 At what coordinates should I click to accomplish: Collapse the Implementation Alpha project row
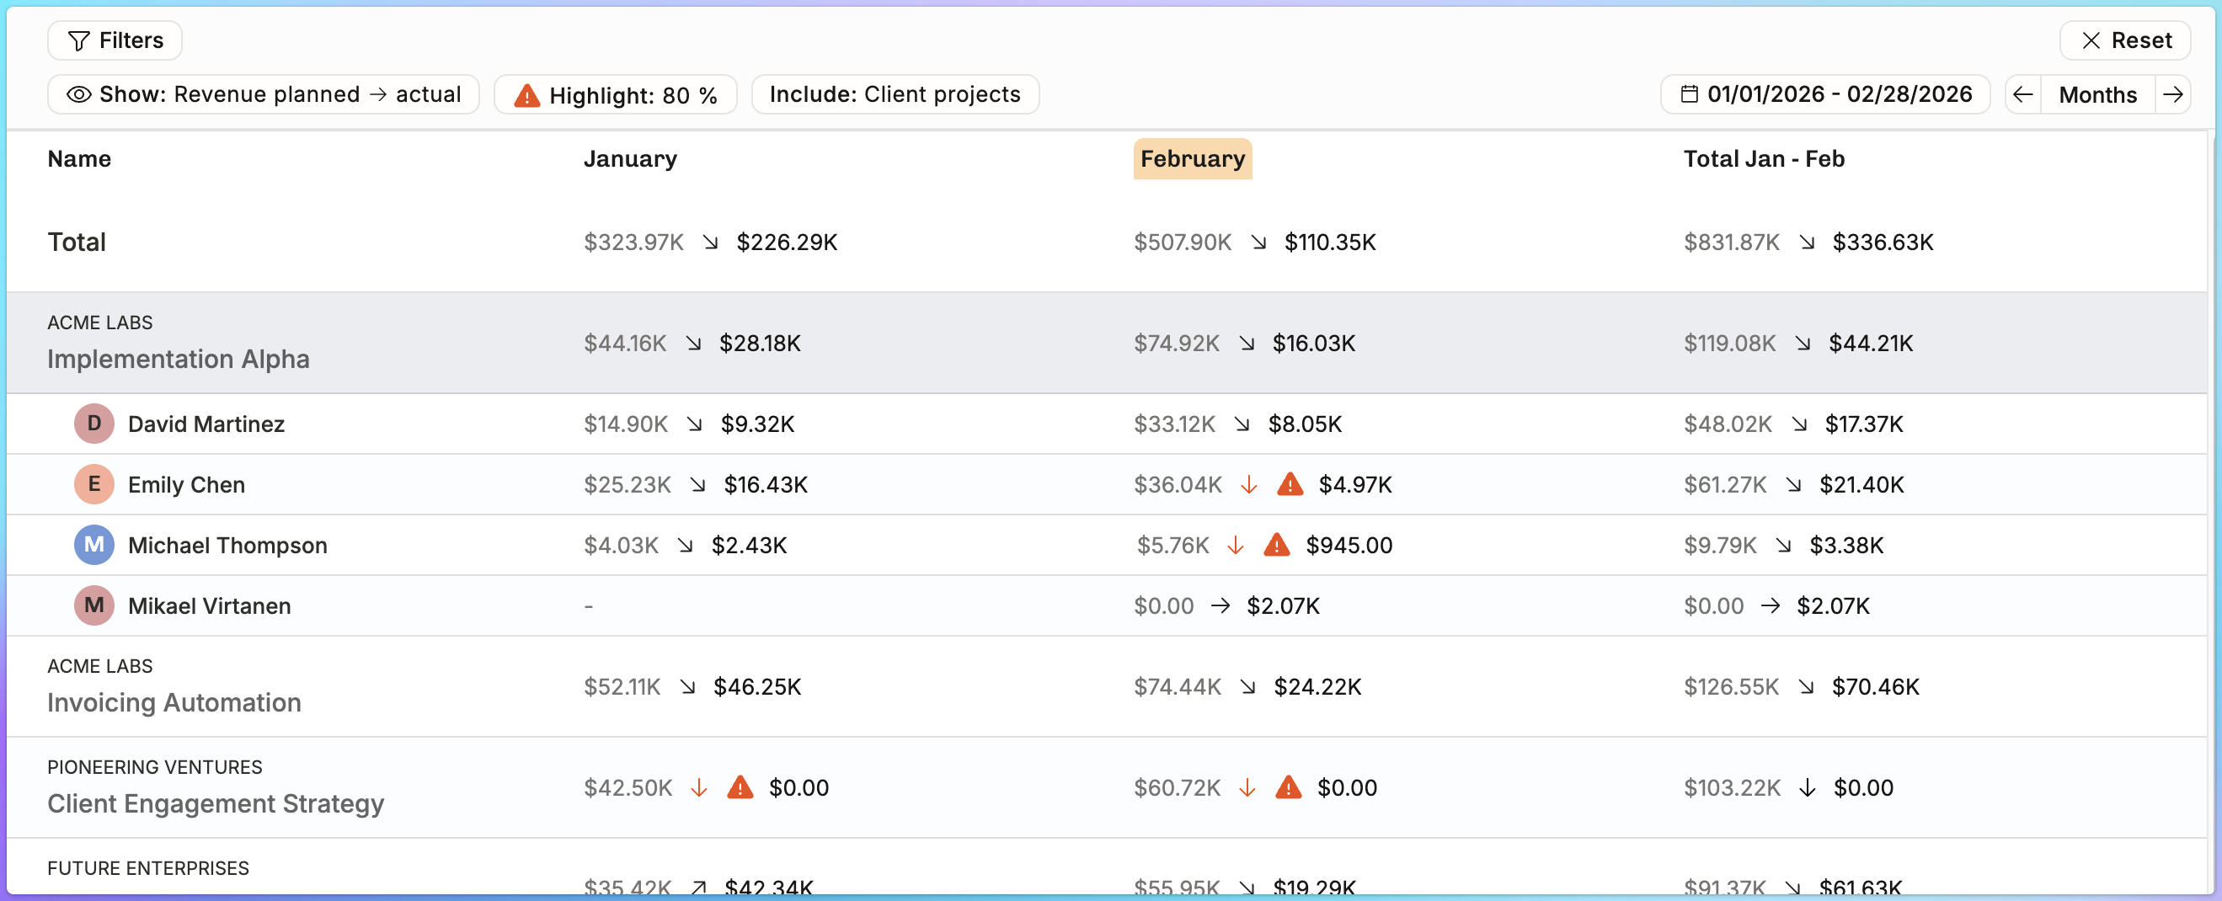[x=1107, y=344]
